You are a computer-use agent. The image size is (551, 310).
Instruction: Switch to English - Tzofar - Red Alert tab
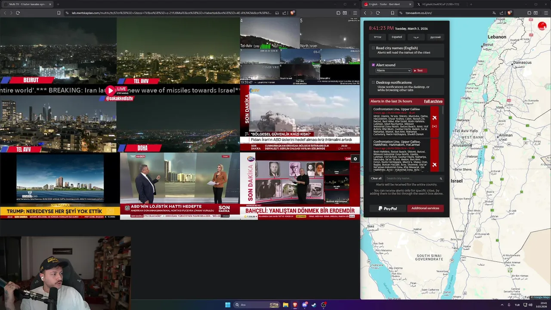387,4
